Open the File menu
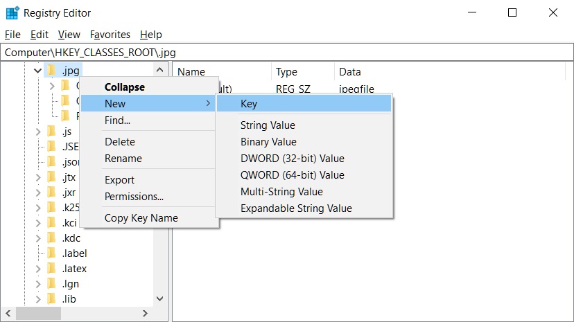 pyautogui.click(x=12, y=35)
